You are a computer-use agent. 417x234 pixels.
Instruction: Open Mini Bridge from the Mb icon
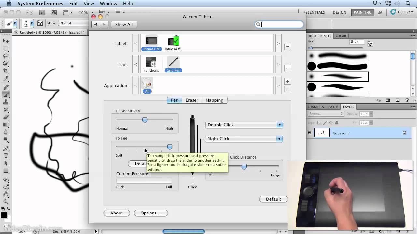point(54,12)
